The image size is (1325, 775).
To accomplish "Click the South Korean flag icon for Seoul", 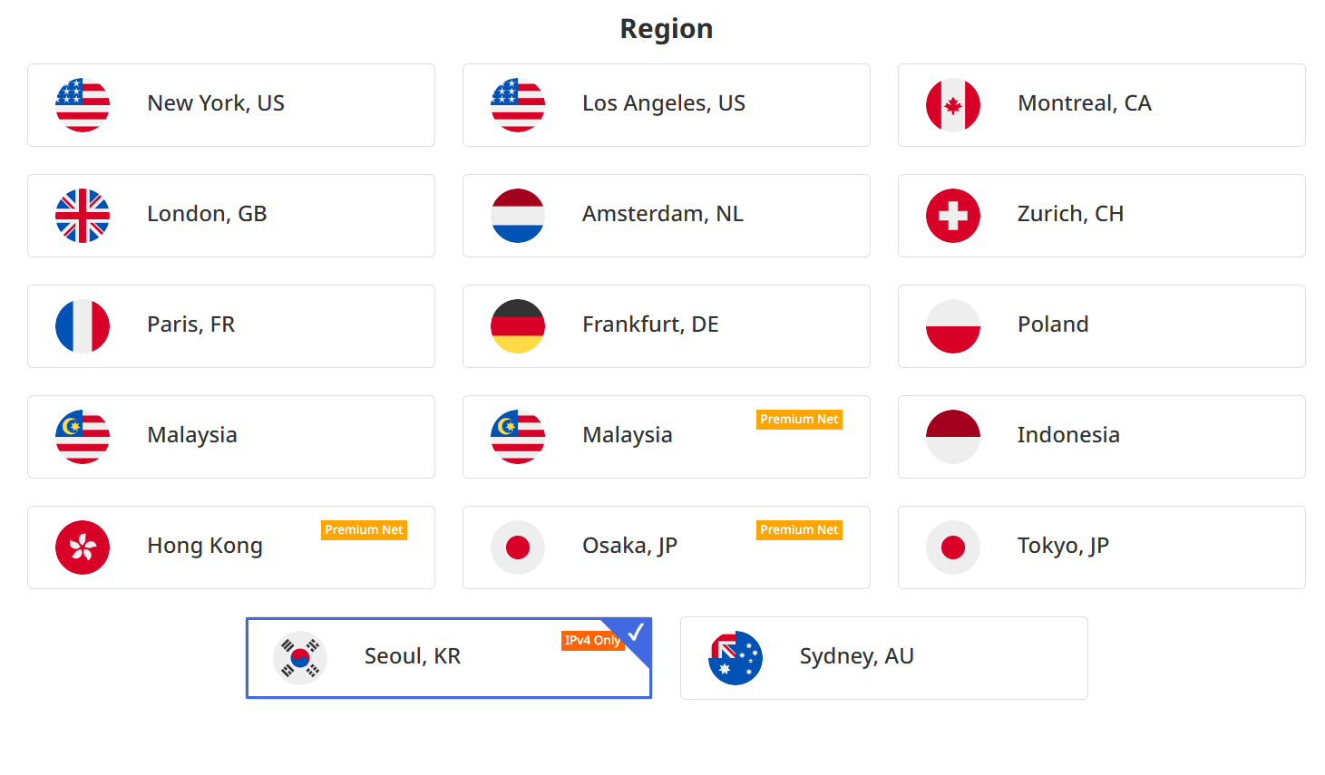I will point(300,658).
